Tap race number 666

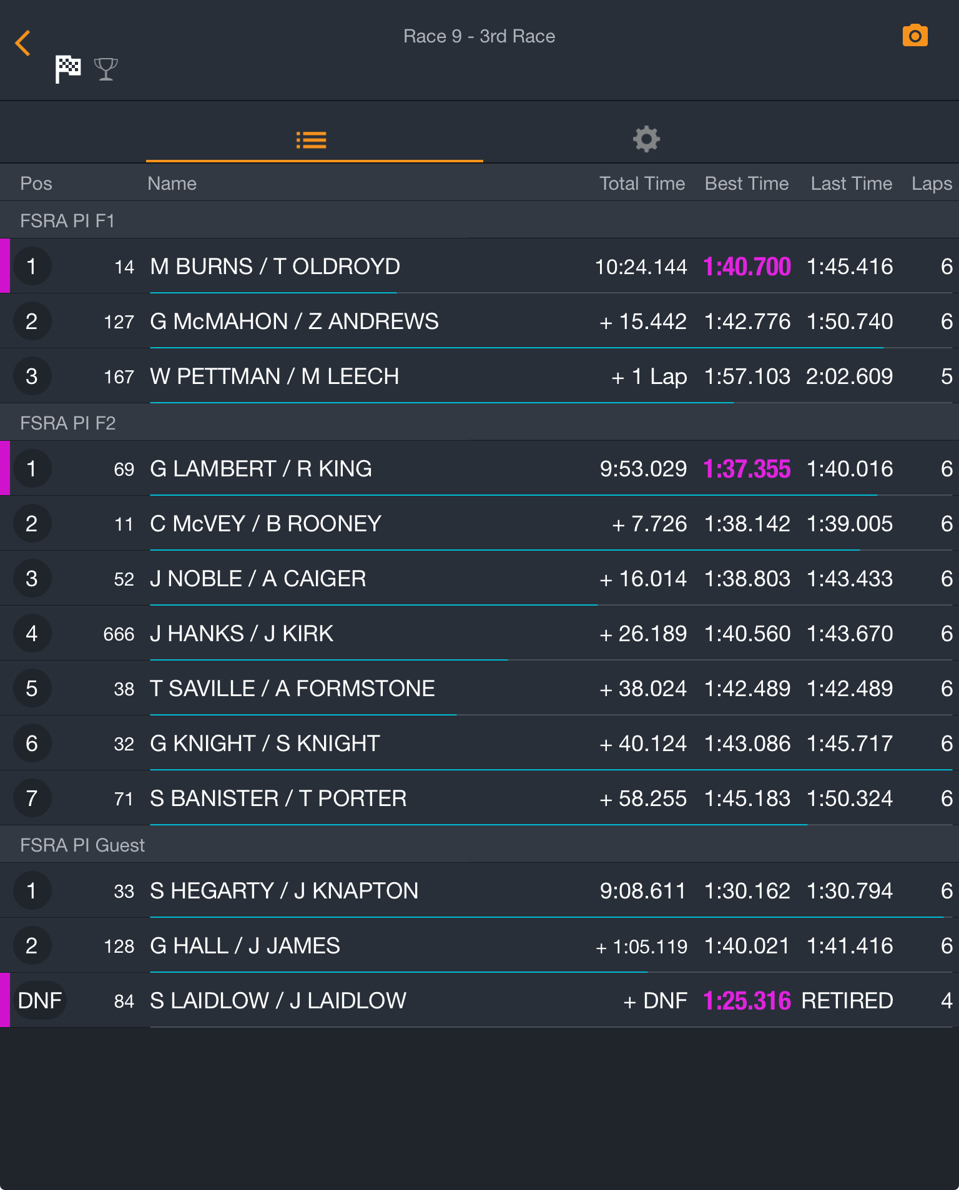click(x=119, y=634)
